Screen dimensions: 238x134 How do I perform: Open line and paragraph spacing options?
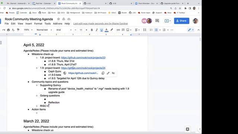click(x=145, y=30)
